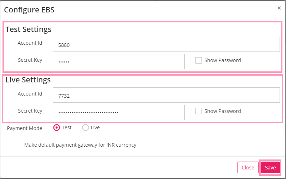This screenshot has width=286, height=179.
Task: Click the Test Settings Account Id field
Action: click(166, 44)
